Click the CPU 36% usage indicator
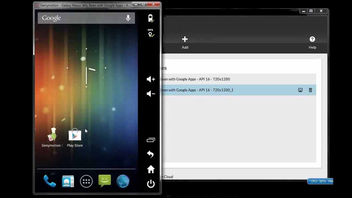This screenshot has width=352, height=198. 320,181
